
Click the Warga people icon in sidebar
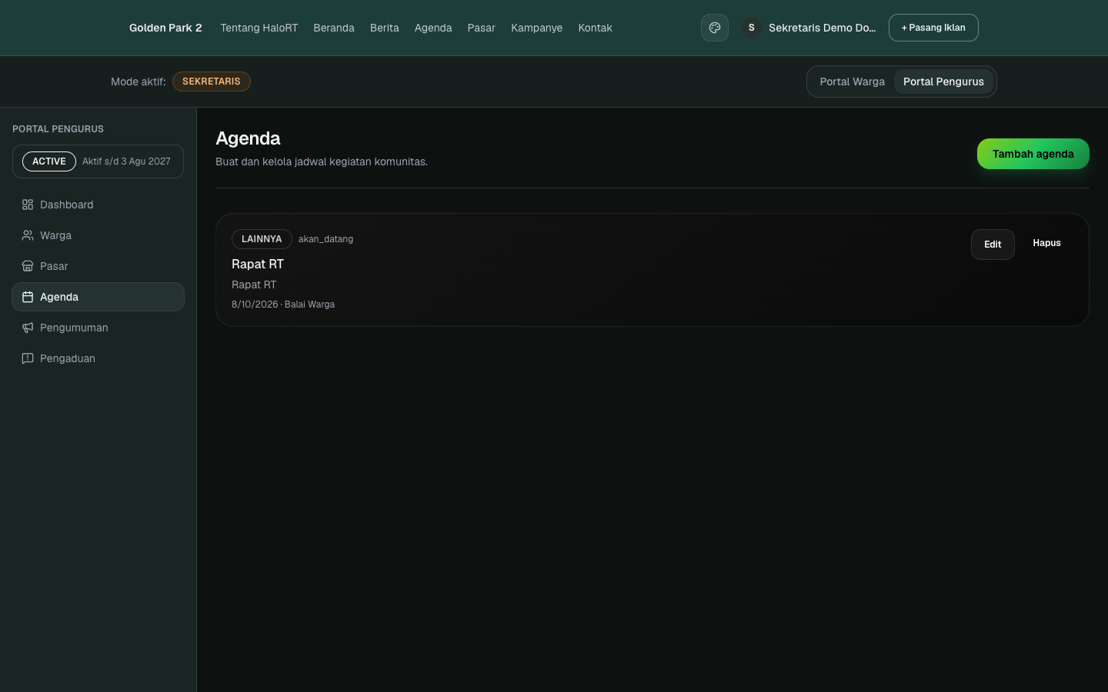pos(28,235)
